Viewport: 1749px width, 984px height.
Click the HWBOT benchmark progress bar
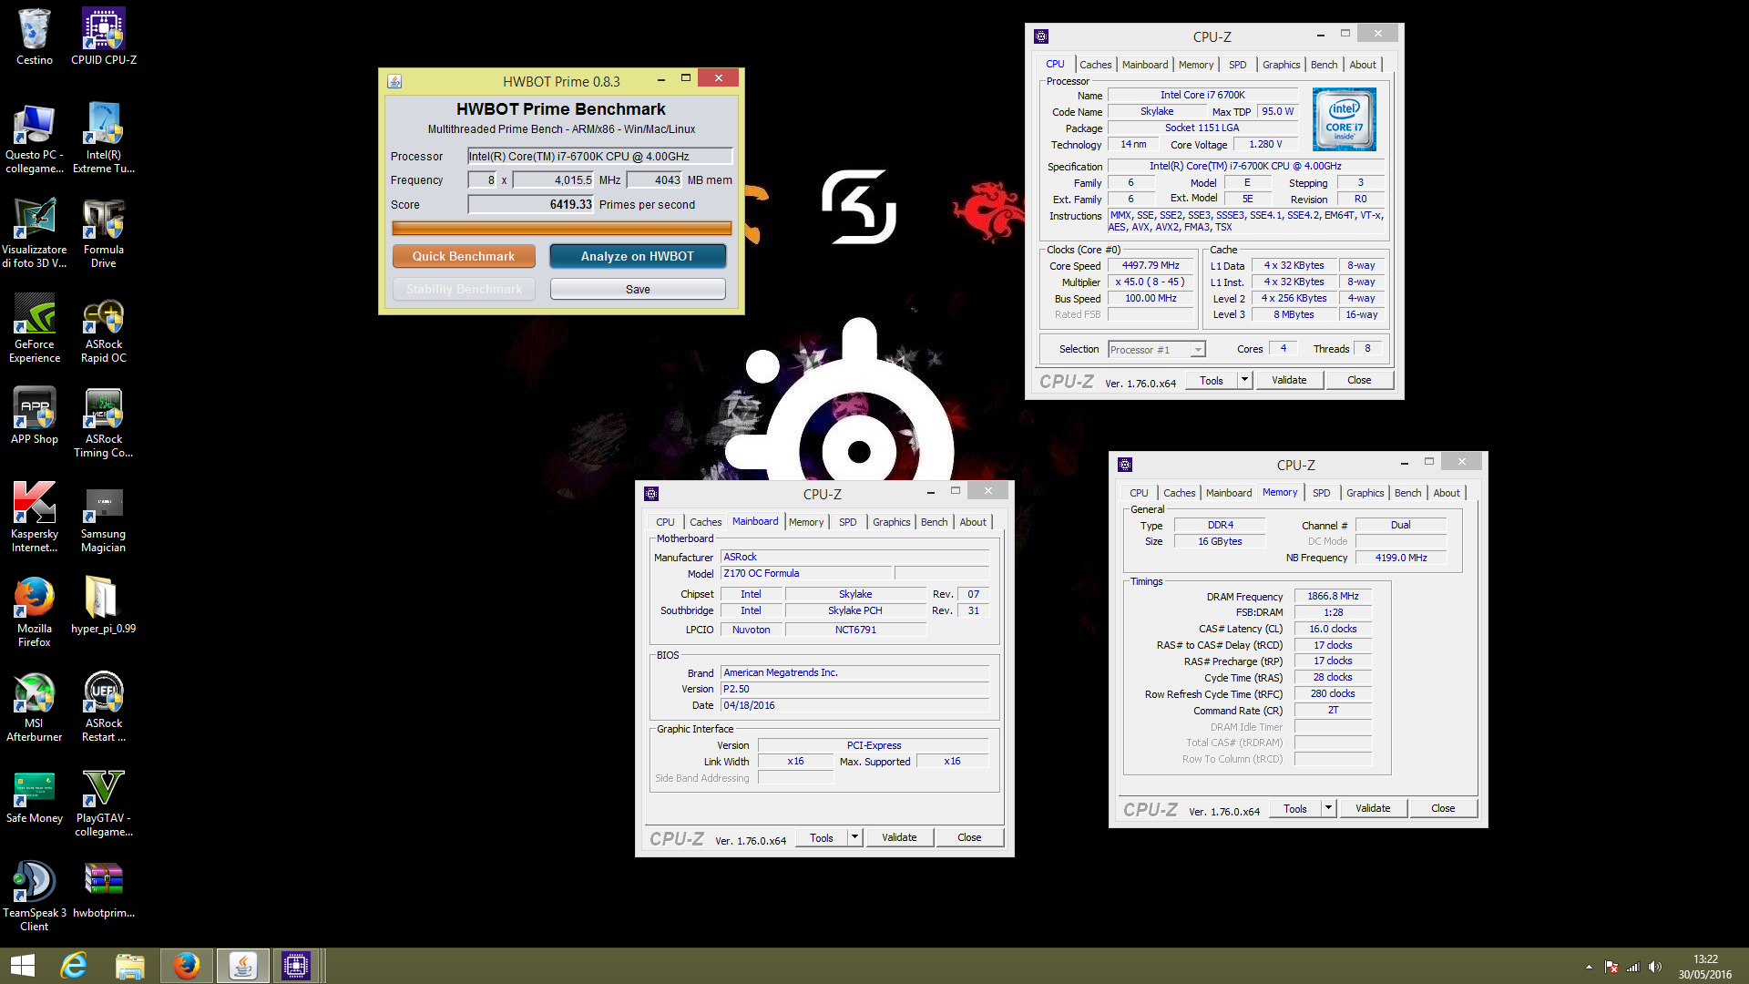(562, 228)
